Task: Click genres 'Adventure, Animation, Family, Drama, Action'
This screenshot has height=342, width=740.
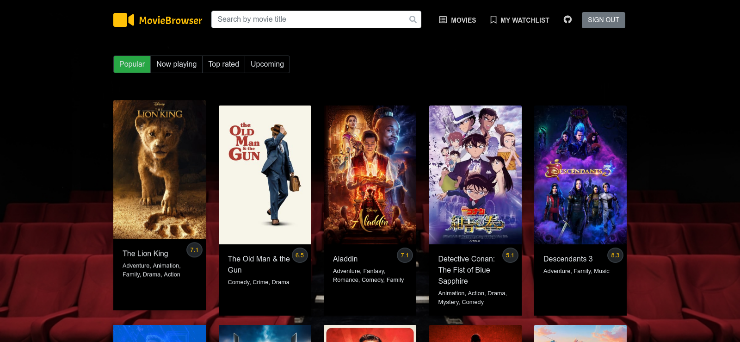Action: [x=151, y=270]
